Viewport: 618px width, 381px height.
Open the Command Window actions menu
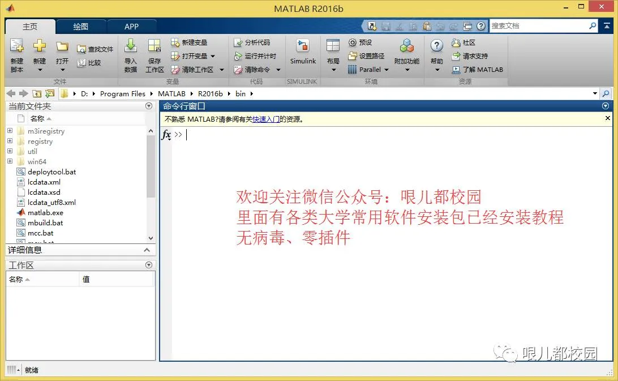tap(606, 106)
